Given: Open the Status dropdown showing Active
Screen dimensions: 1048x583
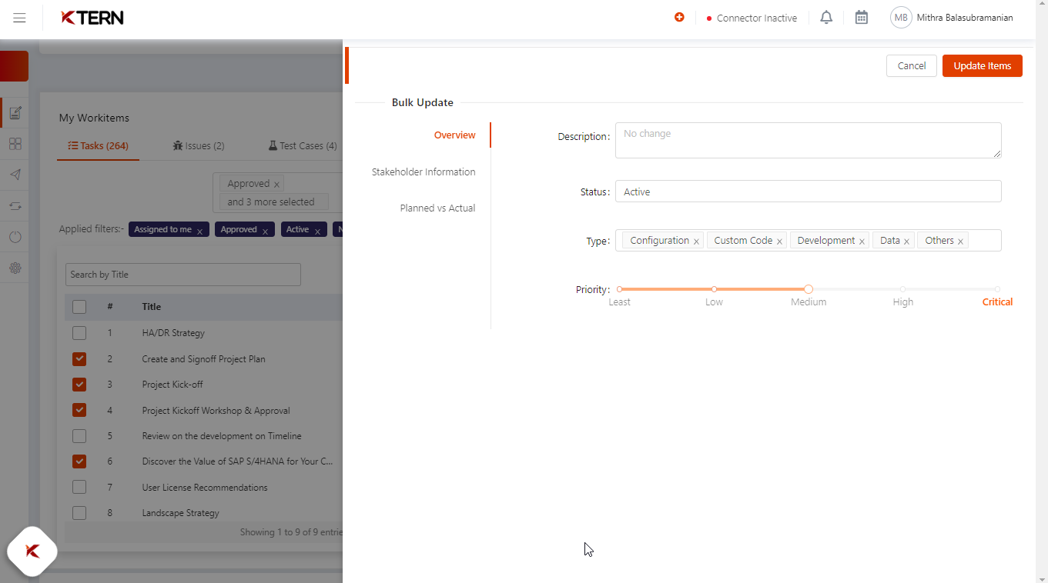Looking at the screenshot, I should tap(808, 192).
